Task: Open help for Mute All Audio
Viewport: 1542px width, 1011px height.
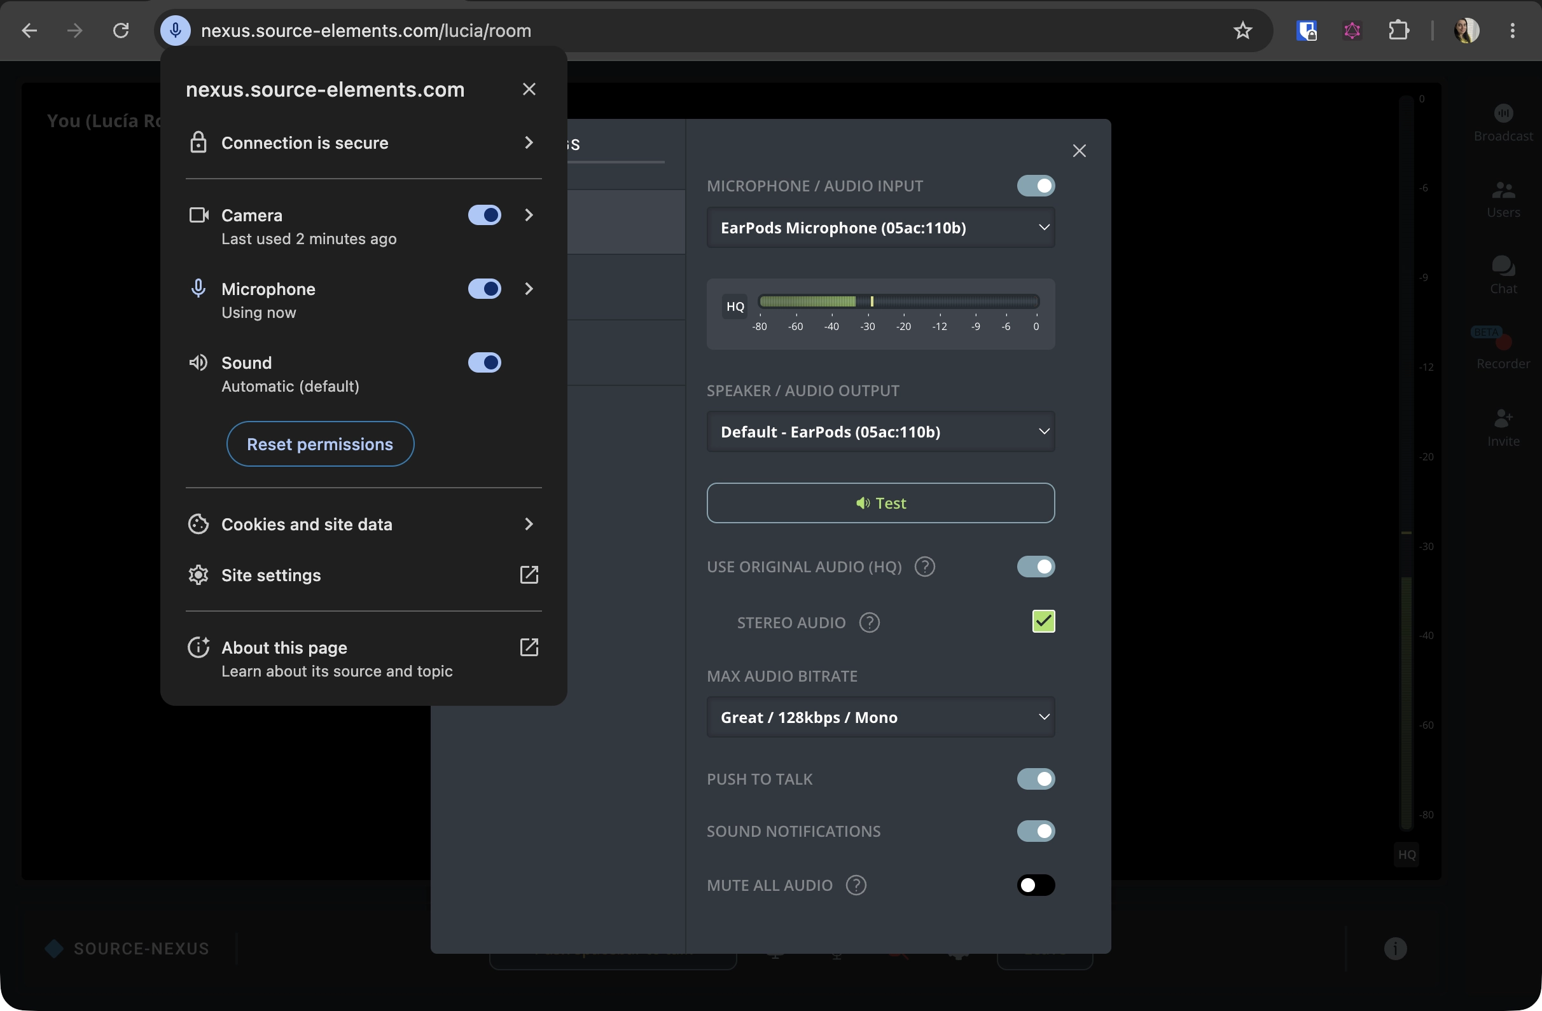Action: (x=856, y=884)
